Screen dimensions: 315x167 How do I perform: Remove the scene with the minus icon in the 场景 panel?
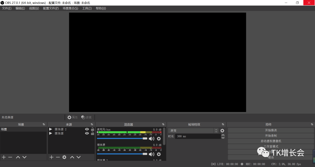click(x=10, y=157)
